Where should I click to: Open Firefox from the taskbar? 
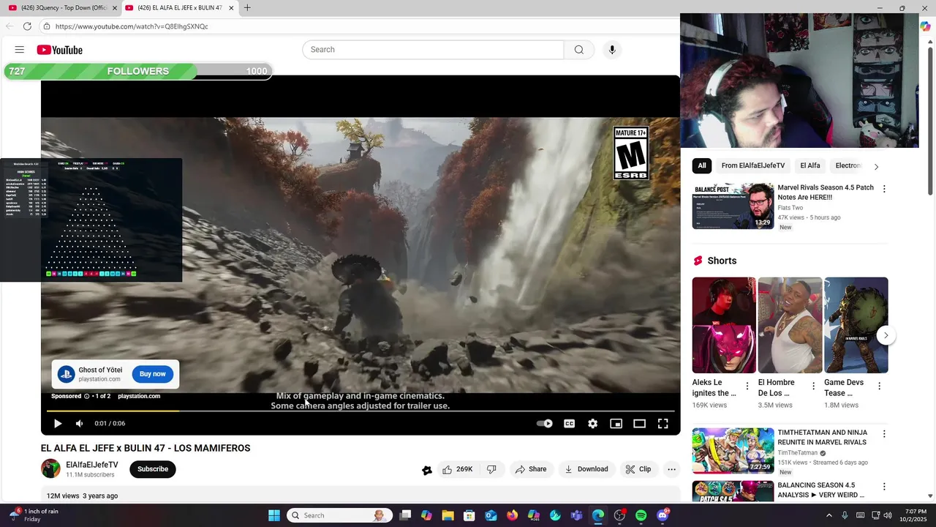[513, 515]
